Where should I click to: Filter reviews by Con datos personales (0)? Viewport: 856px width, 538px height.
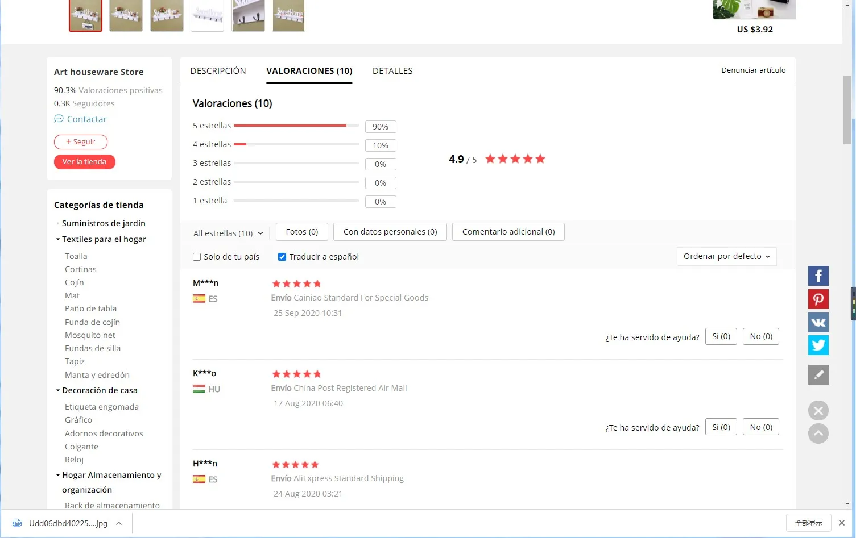pos(390,232)
